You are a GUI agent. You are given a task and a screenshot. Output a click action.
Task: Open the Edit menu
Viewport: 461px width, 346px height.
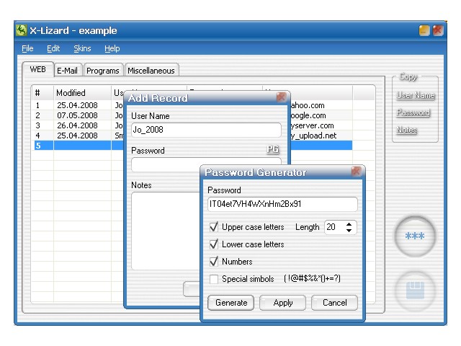tap(53, 48)
